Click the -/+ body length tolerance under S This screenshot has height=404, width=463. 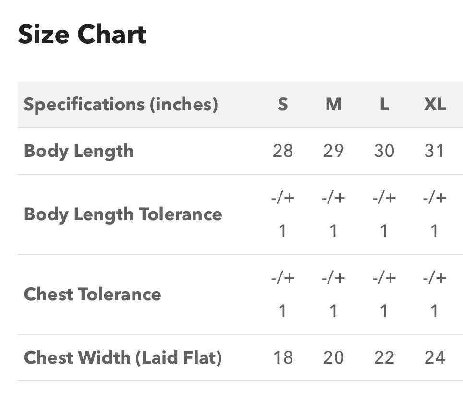(x=283, y=198)
